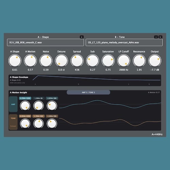Screen dimensions: 170x170
Task: Click the 0.59 value under Noise
Action: 46,70
